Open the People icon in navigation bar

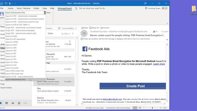pos(13,103)
